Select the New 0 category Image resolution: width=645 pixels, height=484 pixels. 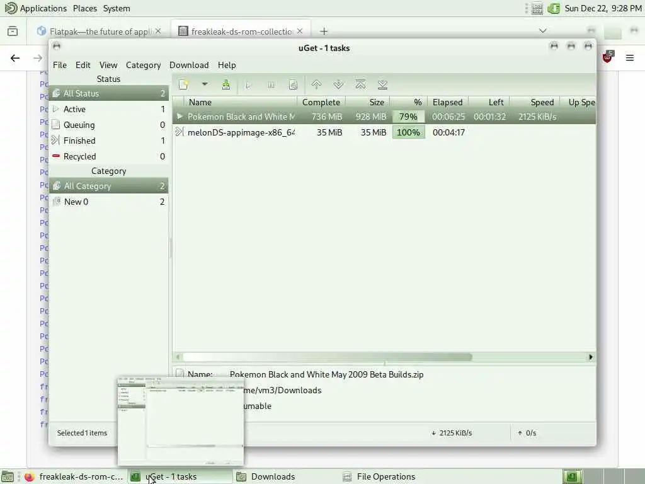click(108, 202)
